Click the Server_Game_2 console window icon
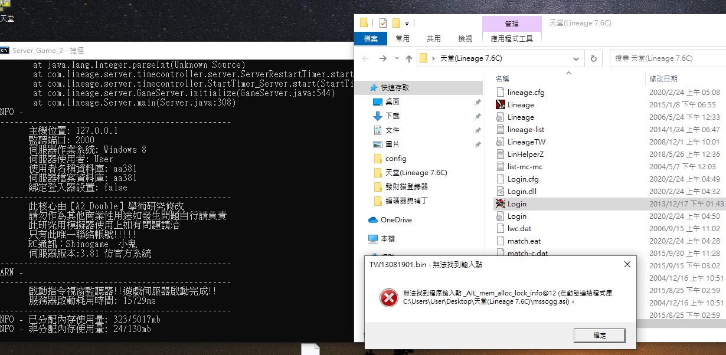Viewport: 726px width, 355px height. click(x=5, y=50)
